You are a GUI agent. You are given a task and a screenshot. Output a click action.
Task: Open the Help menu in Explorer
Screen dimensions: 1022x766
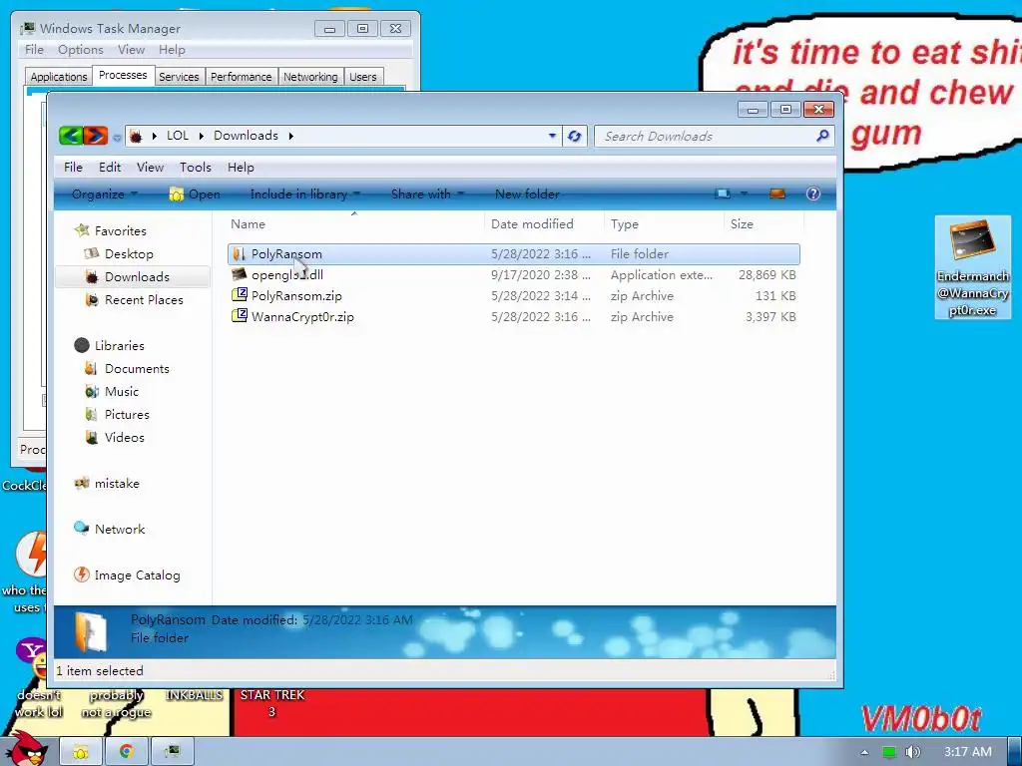point(241,168)
